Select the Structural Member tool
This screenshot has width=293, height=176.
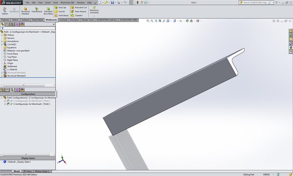[25, 11]
